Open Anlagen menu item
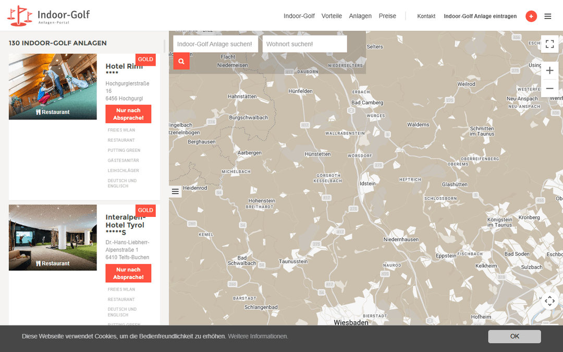This screenshot has width=563, height=352. click(360, 16)
